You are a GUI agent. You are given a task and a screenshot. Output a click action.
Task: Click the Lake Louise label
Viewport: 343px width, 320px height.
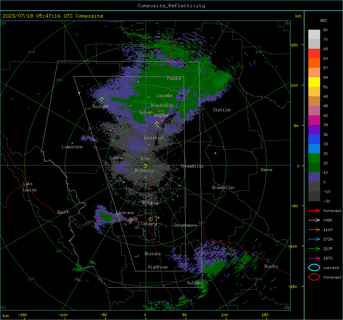click(29, 187)
